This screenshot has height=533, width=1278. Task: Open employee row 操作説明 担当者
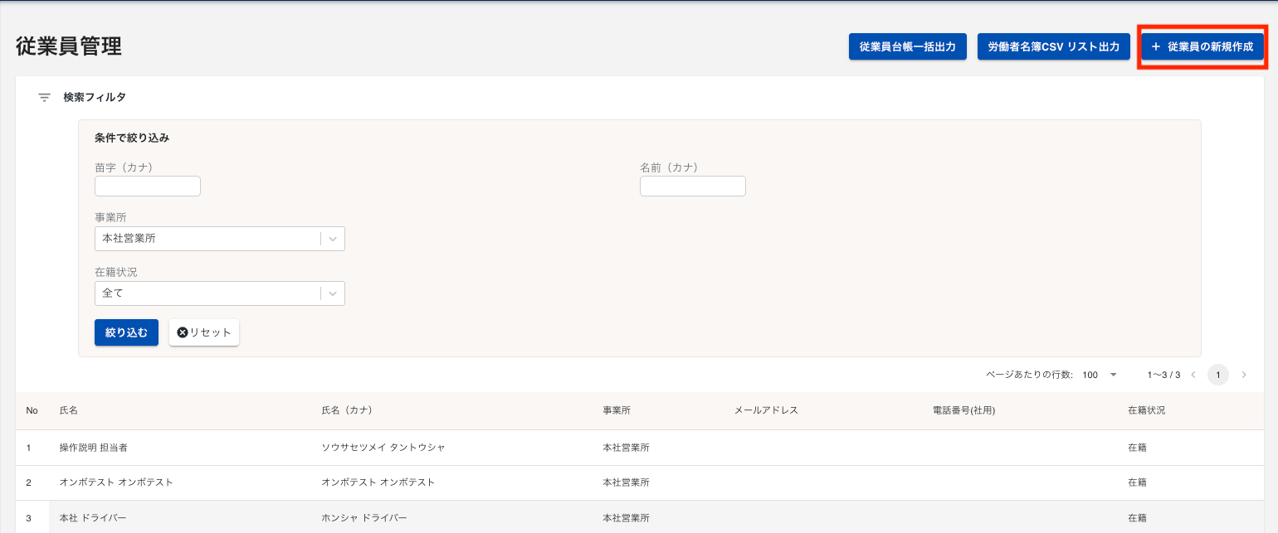[93, 448]
